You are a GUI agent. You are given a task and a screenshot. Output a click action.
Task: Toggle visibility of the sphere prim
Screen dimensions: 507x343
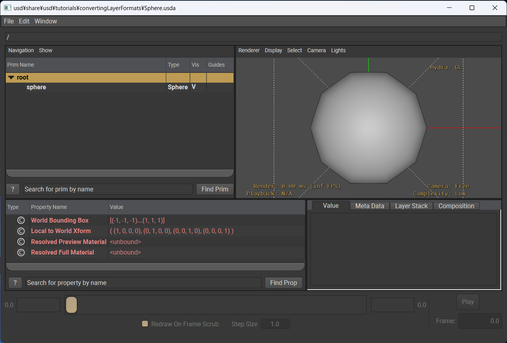[x=194, y=87]
